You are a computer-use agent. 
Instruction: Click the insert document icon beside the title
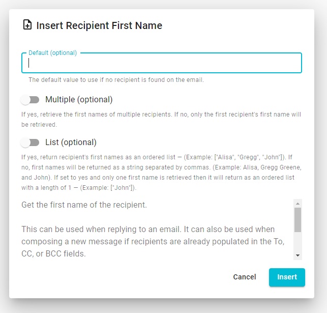point(27,25)
